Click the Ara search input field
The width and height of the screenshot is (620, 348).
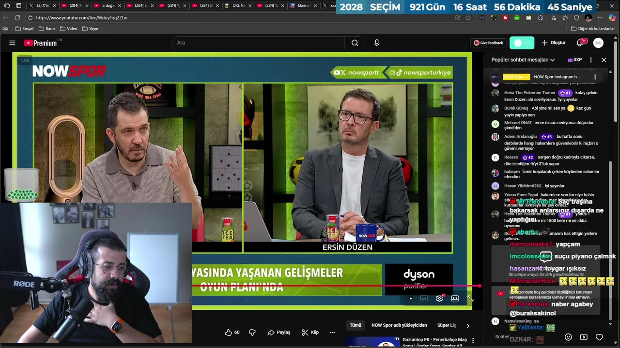point(259,43)
